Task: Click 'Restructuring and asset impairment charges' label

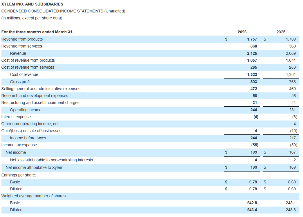Action: tap(40, 103)
